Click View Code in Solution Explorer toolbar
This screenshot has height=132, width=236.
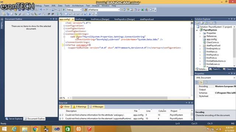(x=211, y=23)
